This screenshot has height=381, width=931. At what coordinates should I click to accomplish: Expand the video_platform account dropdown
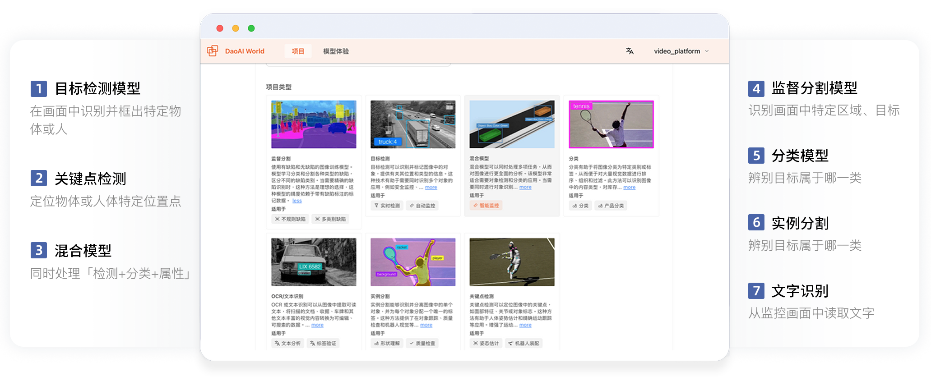[x=681, y=51]
